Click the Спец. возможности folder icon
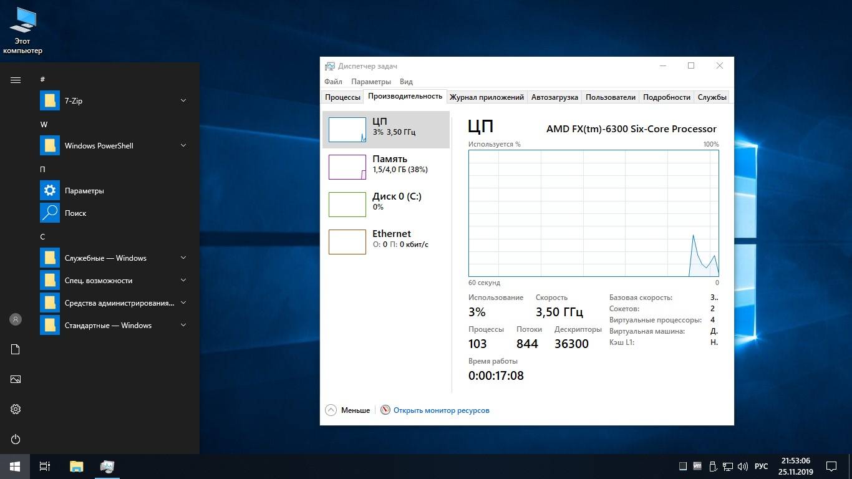 click(50, 280)
